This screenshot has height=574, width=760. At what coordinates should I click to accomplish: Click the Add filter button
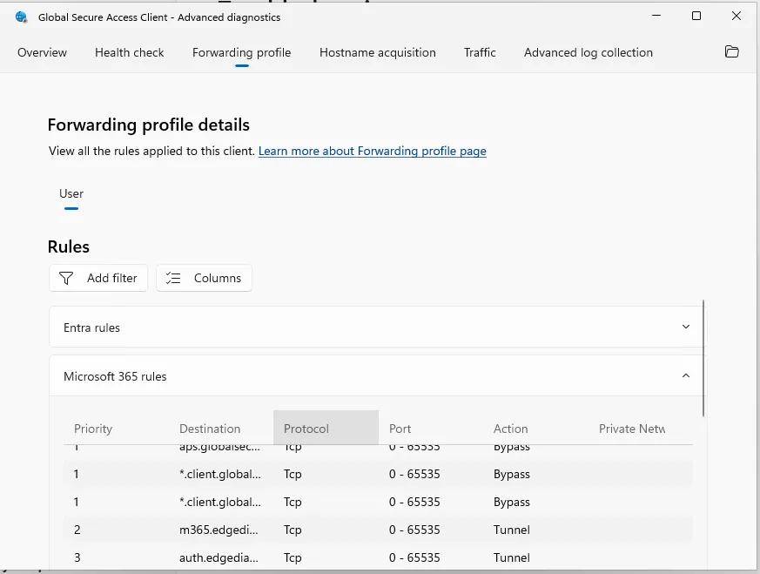(x=98, y=278)
